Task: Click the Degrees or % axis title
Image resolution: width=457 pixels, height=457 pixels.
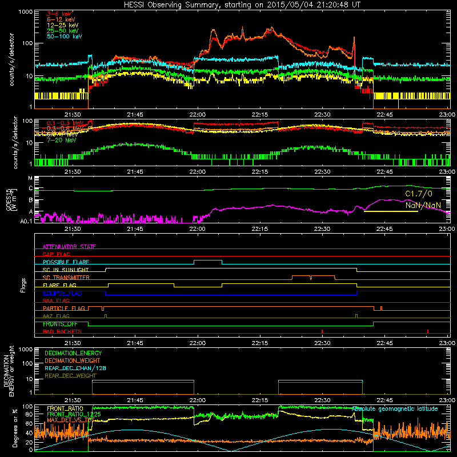Action: [x=15, y=428]
